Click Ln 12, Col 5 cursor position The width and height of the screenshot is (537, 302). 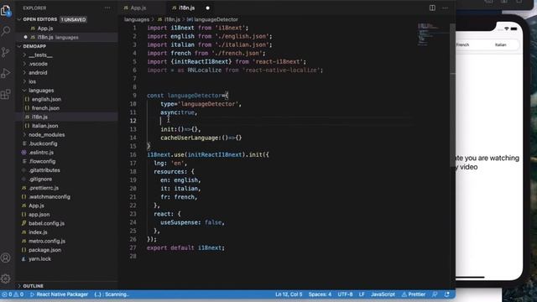pos(289,294)
